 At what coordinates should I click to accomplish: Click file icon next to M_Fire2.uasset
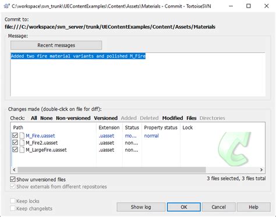(22, 143)
